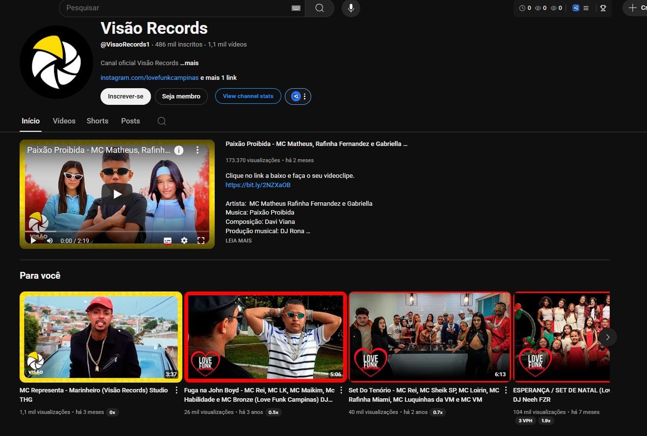
Task: Click the 1.9x badge under ESPERANÇA video
Action: (546, 421)
